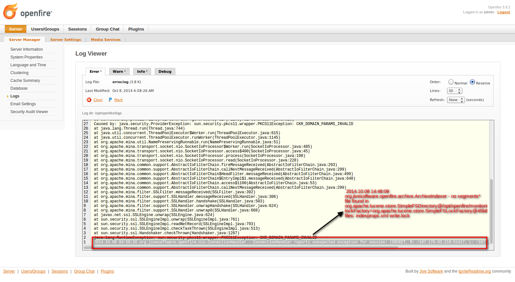Open the Server main tab

[x=16, y=29]
